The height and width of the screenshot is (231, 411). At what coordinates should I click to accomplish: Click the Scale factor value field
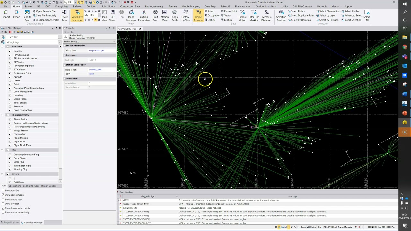click(x=101, y=70)
